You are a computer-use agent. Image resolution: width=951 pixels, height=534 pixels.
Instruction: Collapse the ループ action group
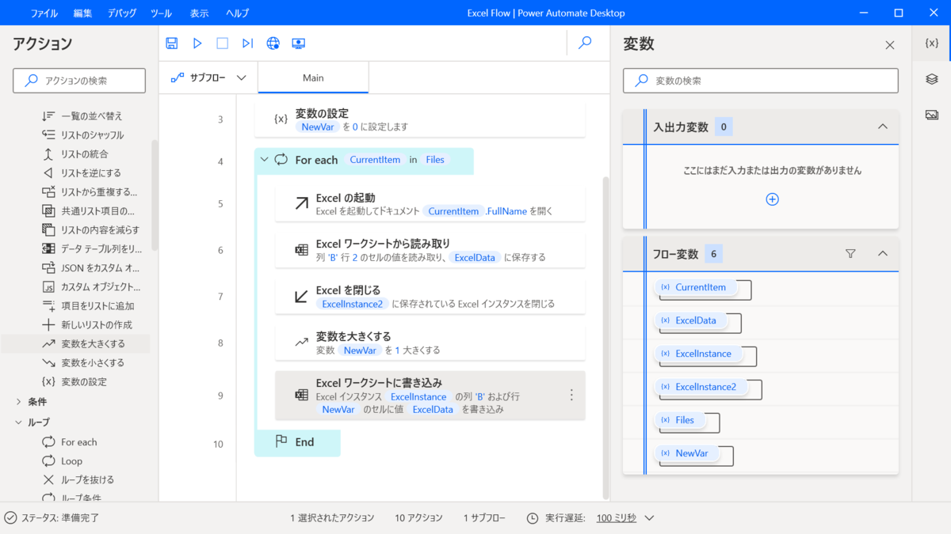click(18, 422)
